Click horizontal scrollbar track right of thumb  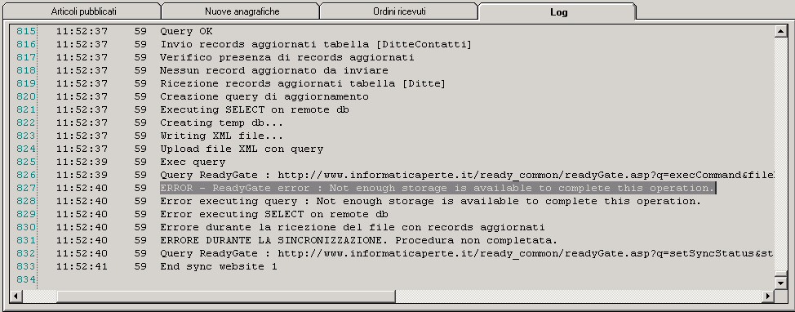579,296
